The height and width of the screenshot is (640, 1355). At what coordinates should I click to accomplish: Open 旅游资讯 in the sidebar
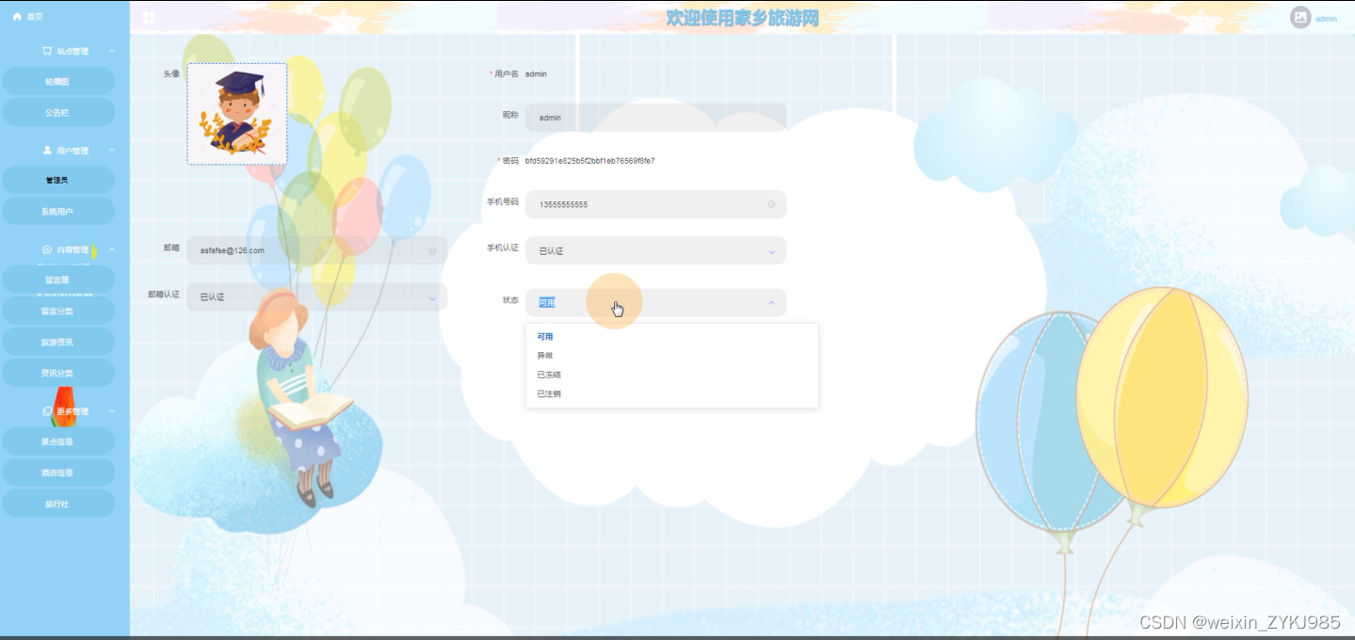coord(58,342)
